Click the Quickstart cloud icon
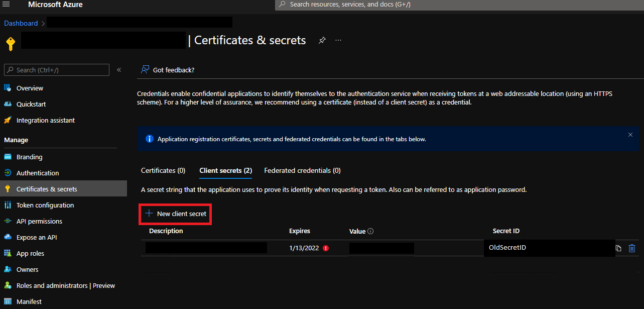 point(8,104)
